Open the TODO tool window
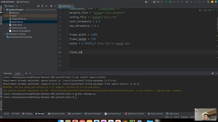This screenshot has width=218, height=122. click(x=16, y=114)
